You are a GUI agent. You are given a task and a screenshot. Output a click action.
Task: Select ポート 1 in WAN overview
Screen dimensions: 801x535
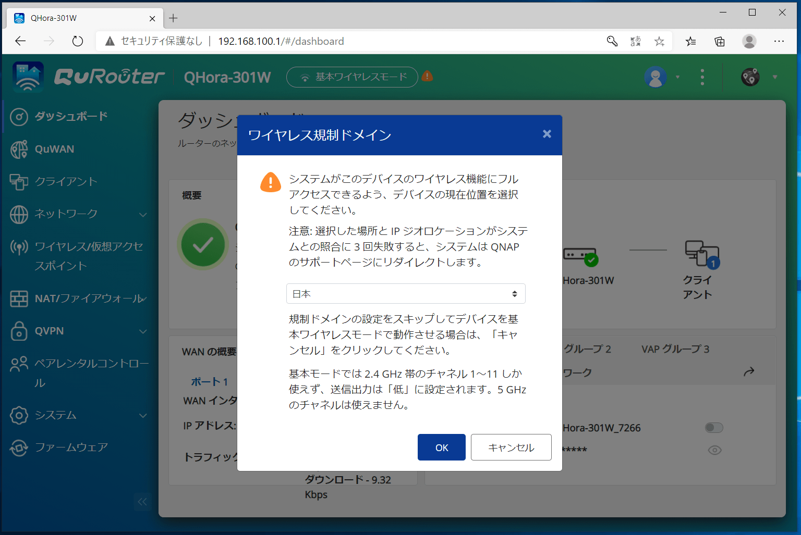click(209, 382)
